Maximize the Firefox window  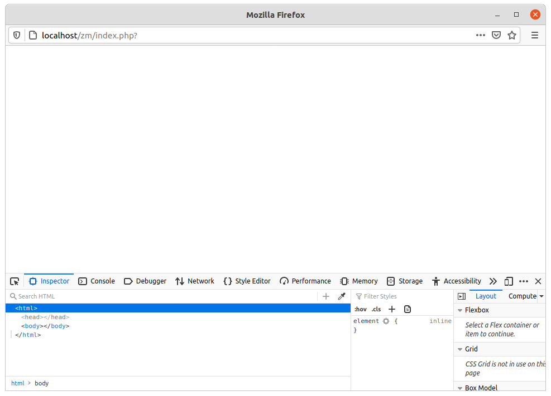516,14
